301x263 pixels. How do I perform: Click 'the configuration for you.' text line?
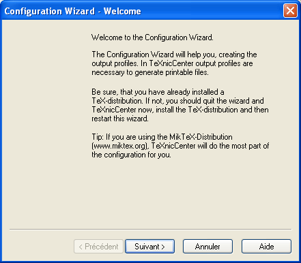(x=131, y=155)
